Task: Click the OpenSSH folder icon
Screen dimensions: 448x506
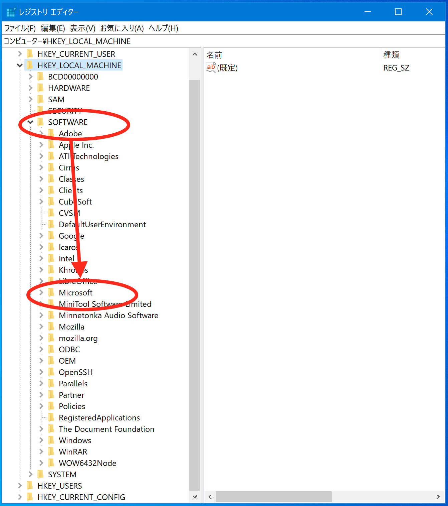Action: coord(51,372)
